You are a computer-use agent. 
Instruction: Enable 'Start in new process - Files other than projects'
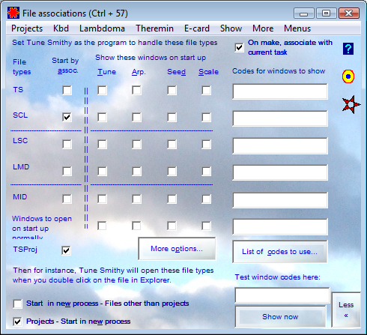(18, 304)
